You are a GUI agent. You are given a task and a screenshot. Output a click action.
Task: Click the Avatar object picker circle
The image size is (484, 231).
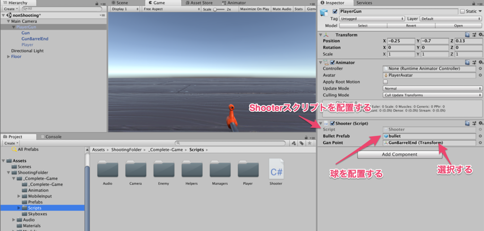[480, 75]
